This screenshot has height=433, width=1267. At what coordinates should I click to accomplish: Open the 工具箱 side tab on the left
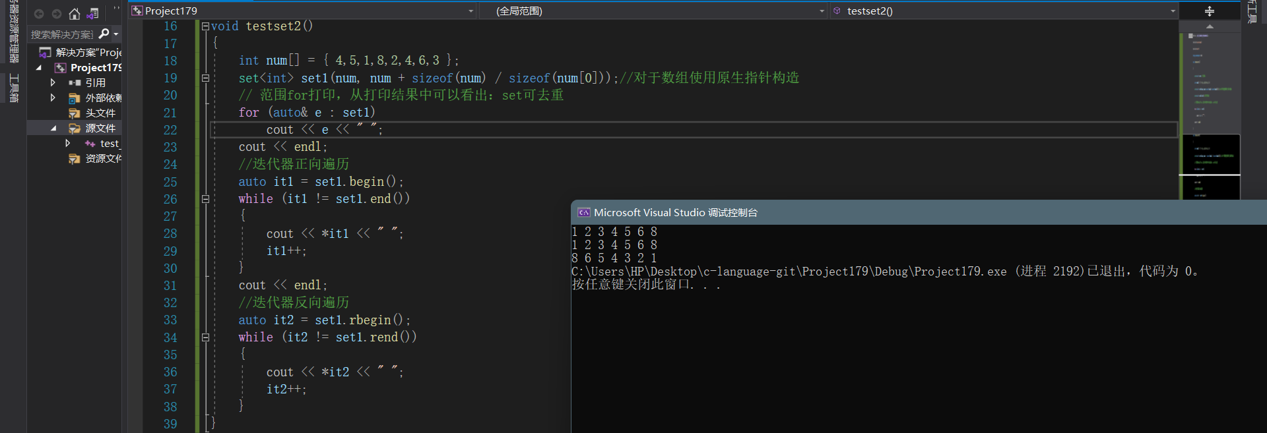click(14, 88)
